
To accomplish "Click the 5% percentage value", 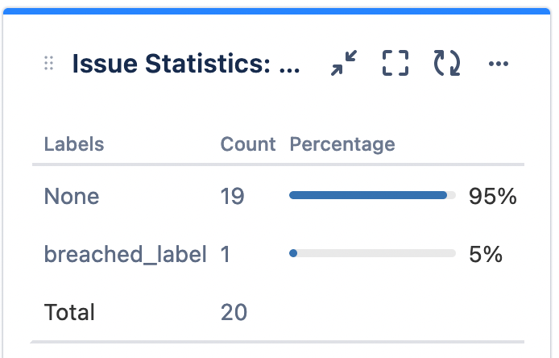I will [x=486, y=254].
